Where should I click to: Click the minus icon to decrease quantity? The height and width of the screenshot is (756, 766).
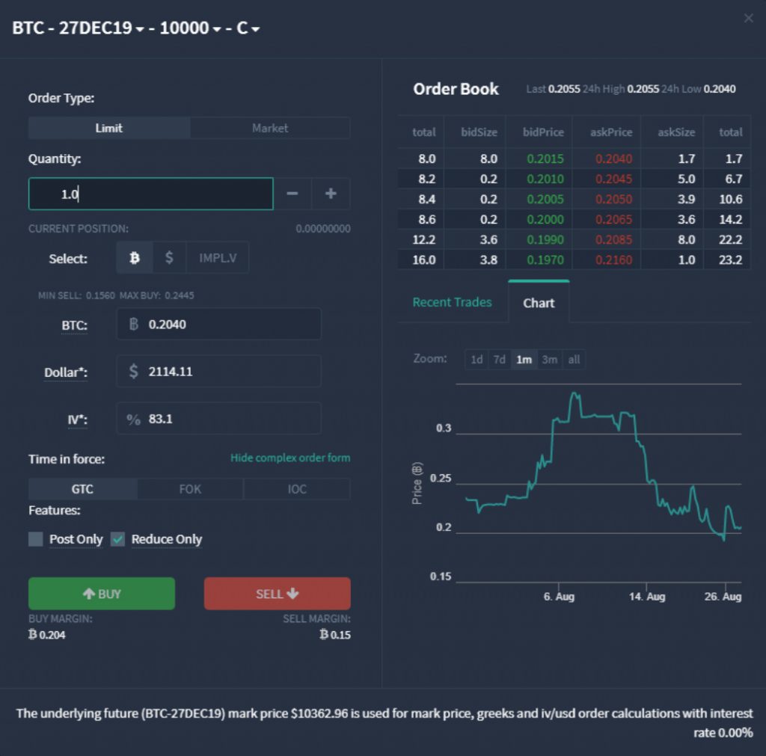click(292, 193)
